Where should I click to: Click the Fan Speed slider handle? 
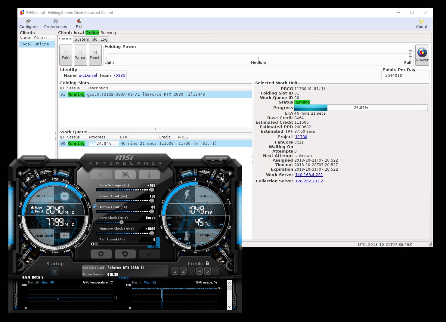click(97, 244)
